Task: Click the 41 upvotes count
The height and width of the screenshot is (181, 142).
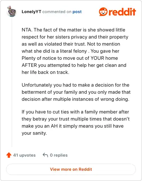Action: coord(24,155)
